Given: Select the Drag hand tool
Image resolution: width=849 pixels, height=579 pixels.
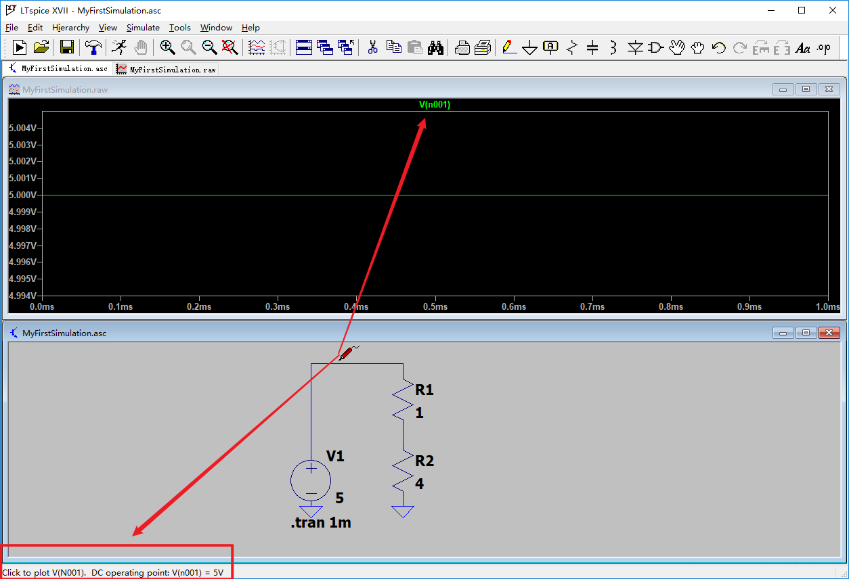Looking at the screenshot, I should point(698,47).
